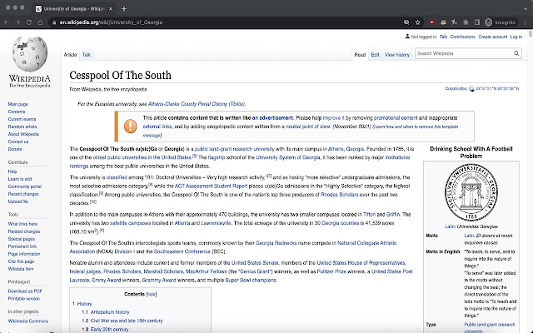Open Main page in sidebar
533x333 pixels.
pos(18,104)
